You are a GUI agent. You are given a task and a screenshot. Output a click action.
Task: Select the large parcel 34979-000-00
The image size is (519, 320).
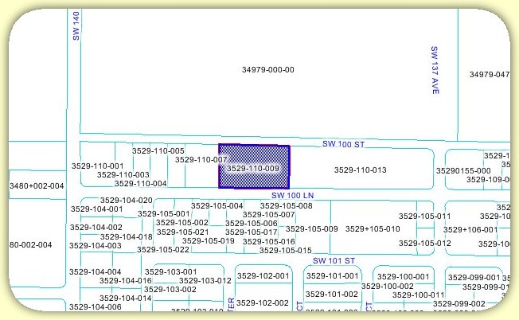pyautogui.click(x=267, y=70)
